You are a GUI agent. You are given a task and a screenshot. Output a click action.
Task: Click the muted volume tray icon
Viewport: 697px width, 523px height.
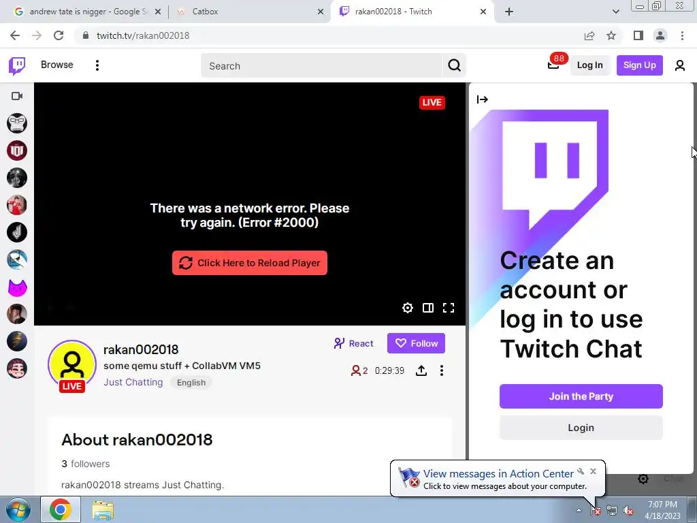pyautogui.click(x=628, y=511)
